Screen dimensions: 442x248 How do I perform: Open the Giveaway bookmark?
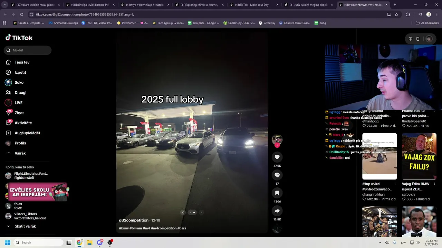click(267, 23)
